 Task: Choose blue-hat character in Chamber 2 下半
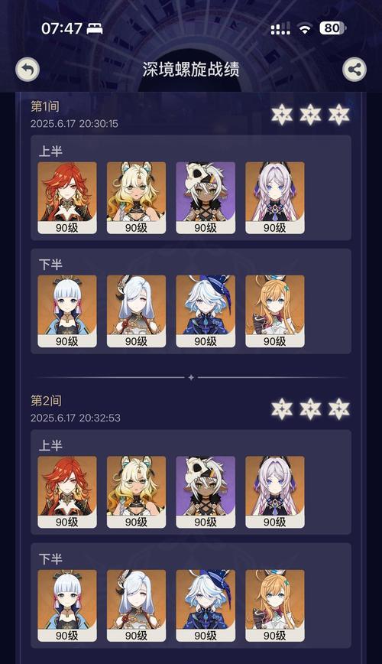206,606
